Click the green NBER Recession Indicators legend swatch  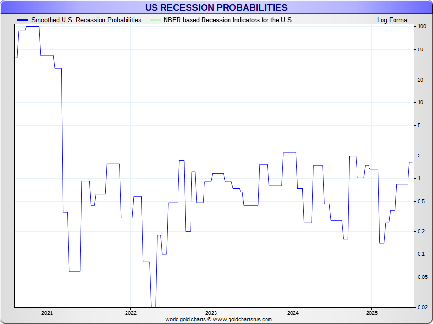pos(155,20)
